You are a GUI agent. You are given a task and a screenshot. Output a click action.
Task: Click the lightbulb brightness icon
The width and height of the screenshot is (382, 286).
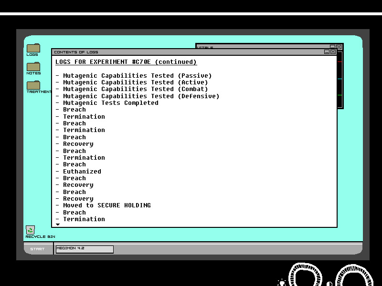(x=282, y=283)
